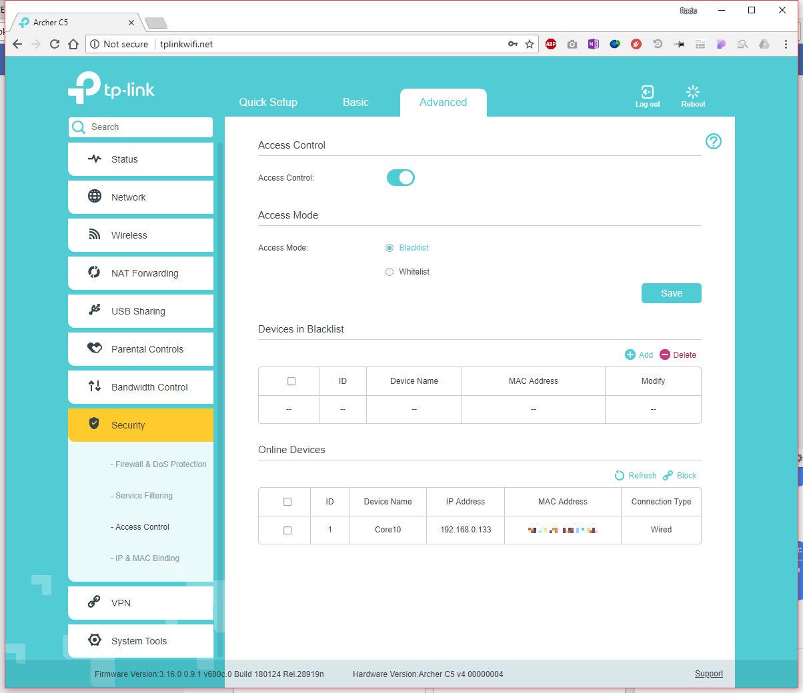This screenshot has height=693, width=803.
Task: Click the Refresh icon for Online Devices
Action: click(620, 476)
